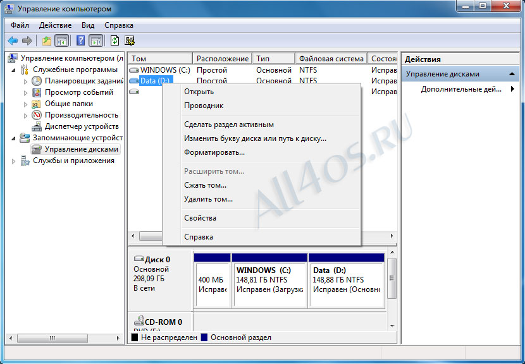
Task: Select Сжать том... option
Action: [261, 185]
